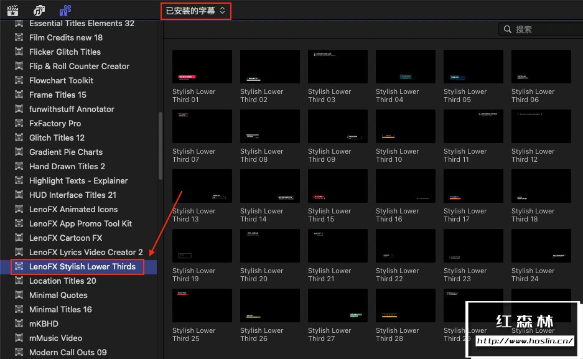Screen dimensions: 583x359
Task: Select Stylish Lower Third 02 thumbnail
Action: click(x=270, y=67)
